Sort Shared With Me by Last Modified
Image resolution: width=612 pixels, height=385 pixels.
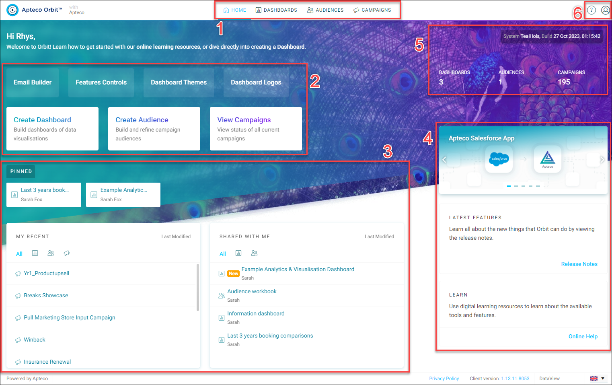click(380, 237)
